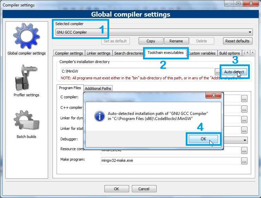Close the auto-detect message dialog
The height and width of the screenshot is (198, 261).
[x=214, y=95]
